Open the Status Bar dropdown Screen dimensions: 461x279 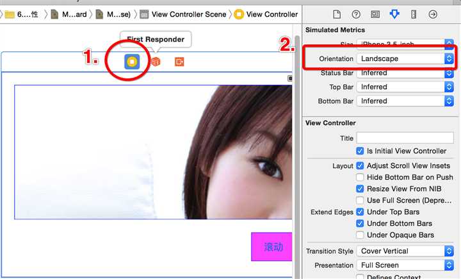(x=405, y=72)
